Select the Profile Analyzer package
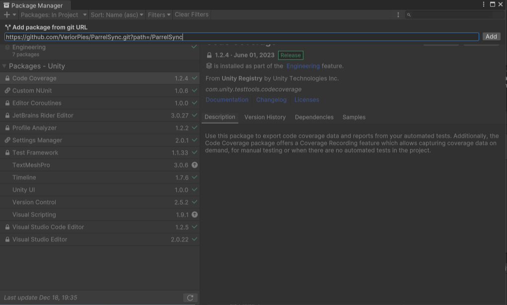 (x=100, y=127)
